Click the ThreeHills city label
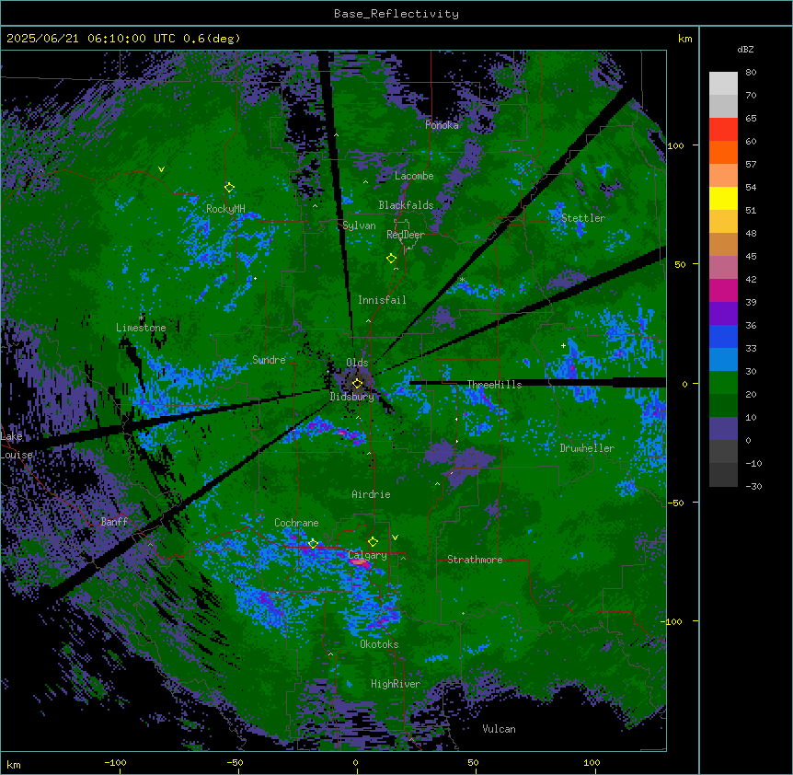This screenshot has width=793, height=775. tap(494, 385)
